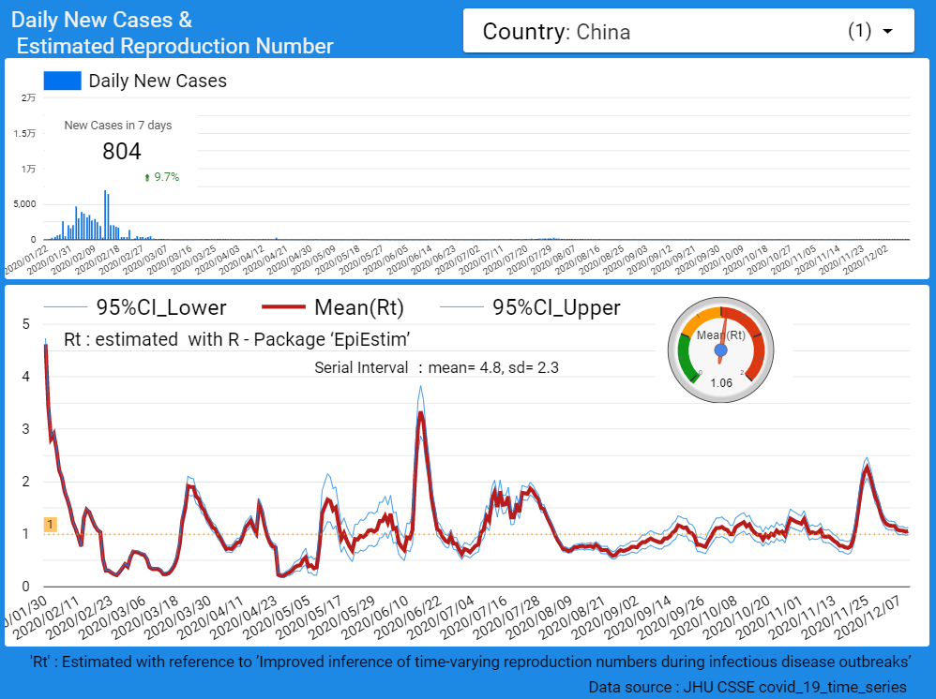936x699 pixels.
Task: Select the 804 new cases scorecard
Action: 121,151
